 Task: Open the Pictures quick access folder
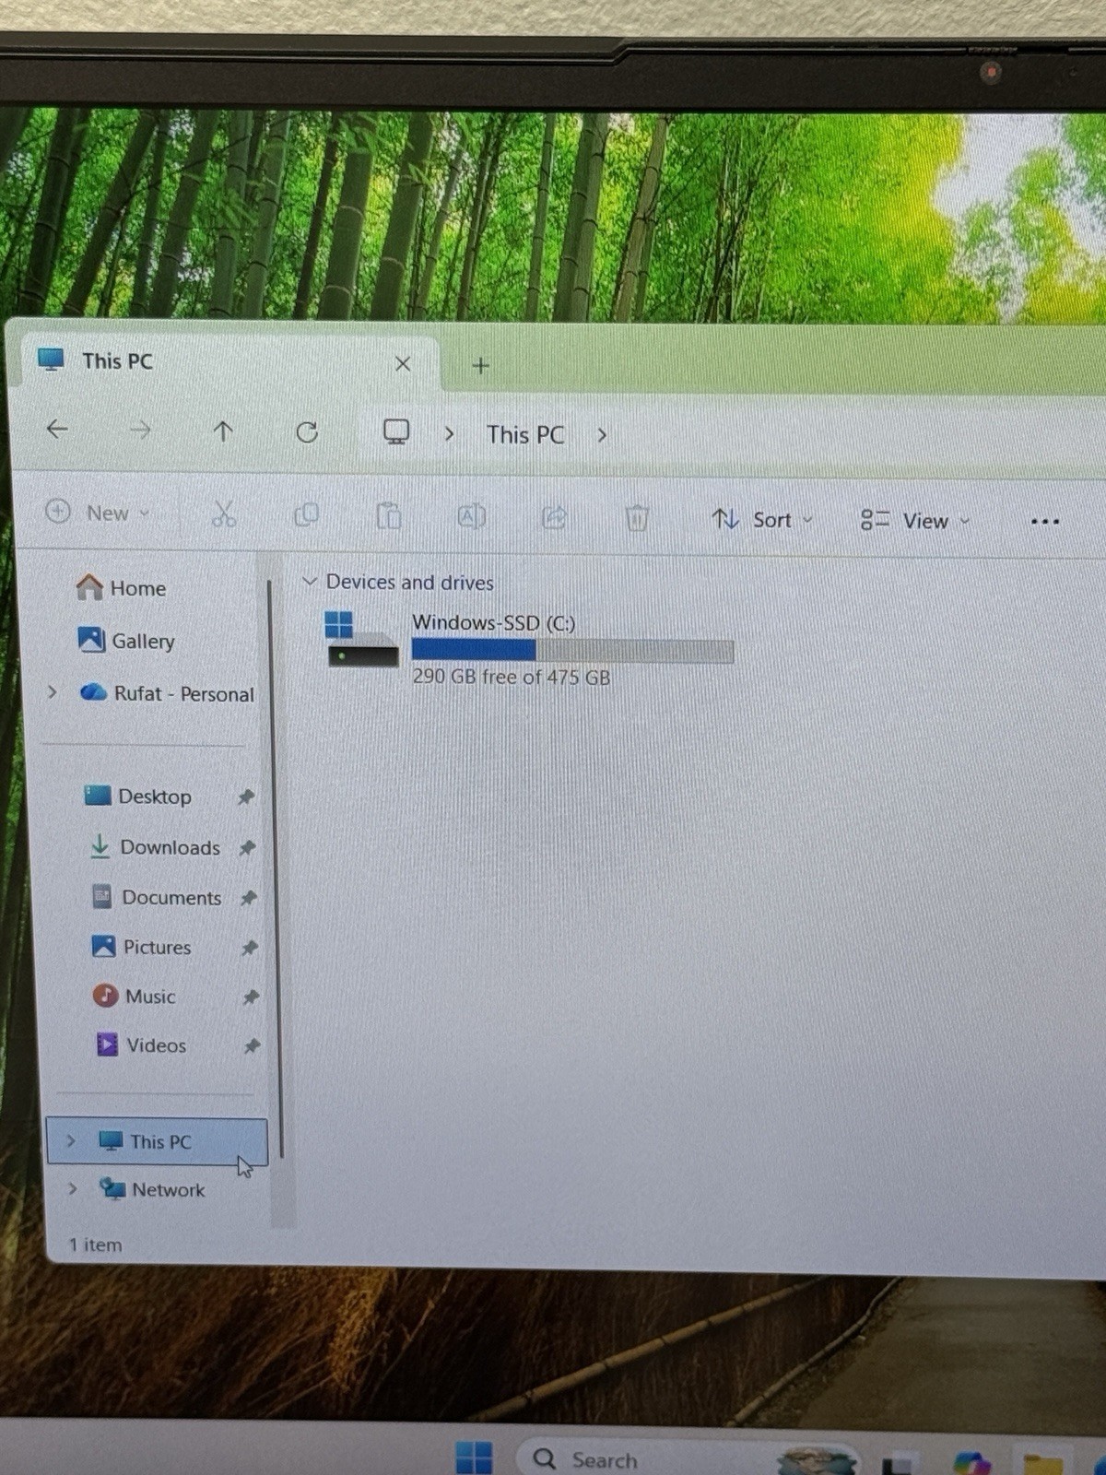click(x=141, y=947)
